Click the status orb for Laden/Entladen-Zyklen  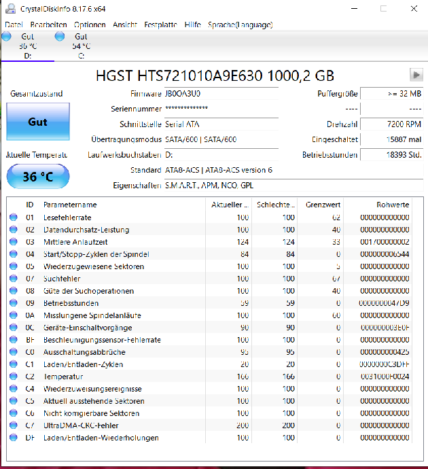tap(14, 364)
